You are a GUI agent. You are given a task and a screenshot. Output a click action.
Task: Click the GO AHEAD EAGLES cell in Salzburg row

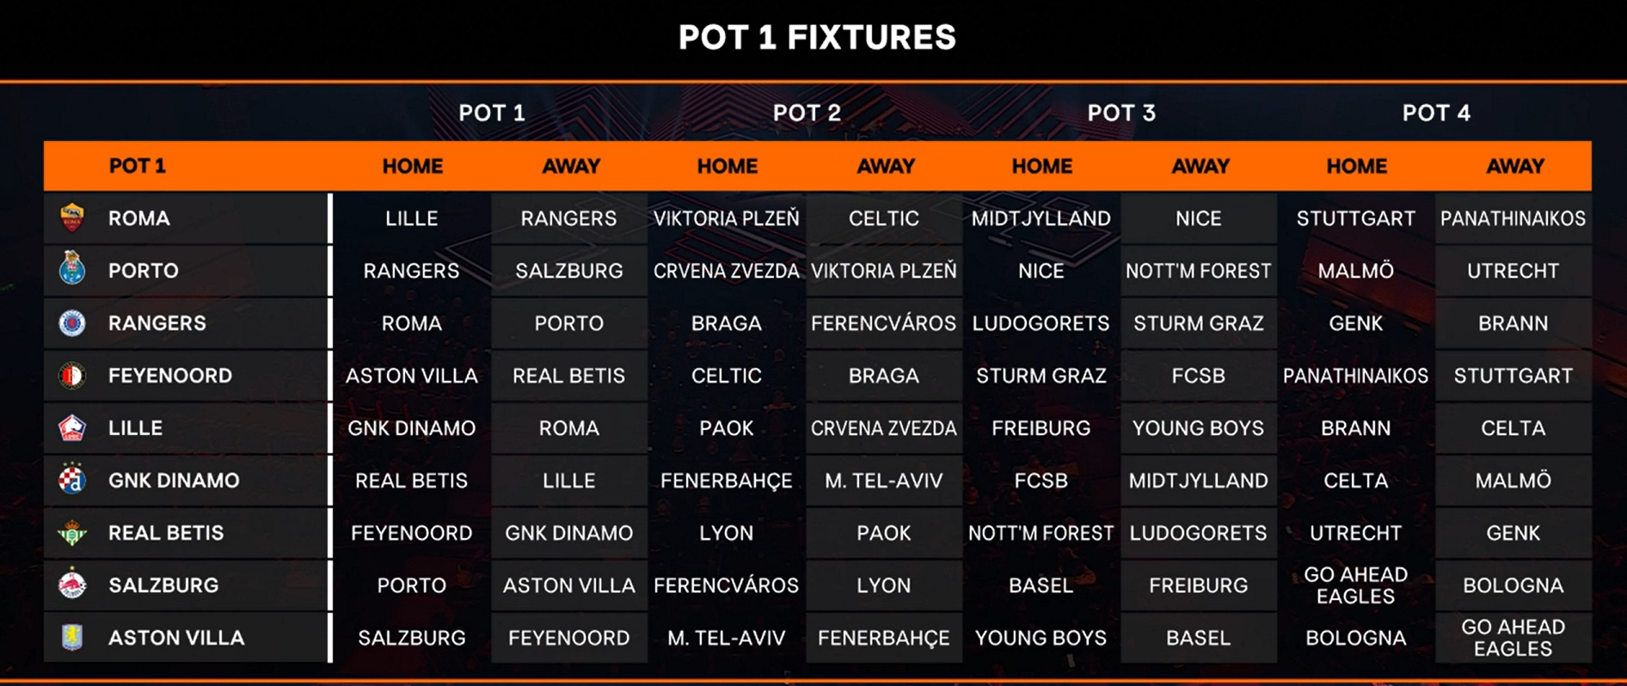click(x=1356, y=585)
